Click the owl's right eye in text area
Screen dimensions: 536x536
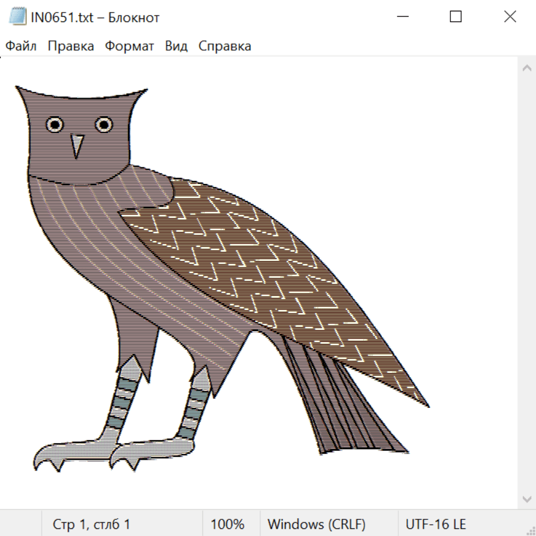tap(104, 124)
